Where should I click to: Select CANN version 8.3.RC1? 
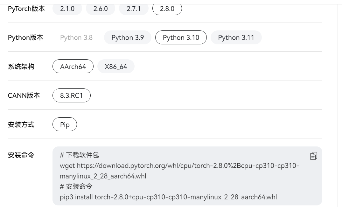72,95
